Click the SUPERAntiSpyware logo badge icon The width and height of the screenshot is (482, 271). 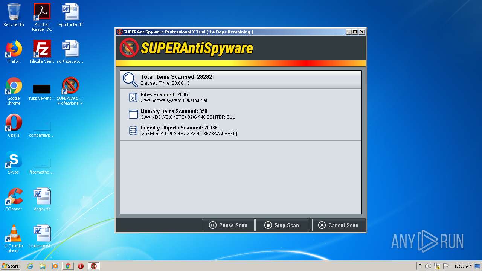coord(129,48)
